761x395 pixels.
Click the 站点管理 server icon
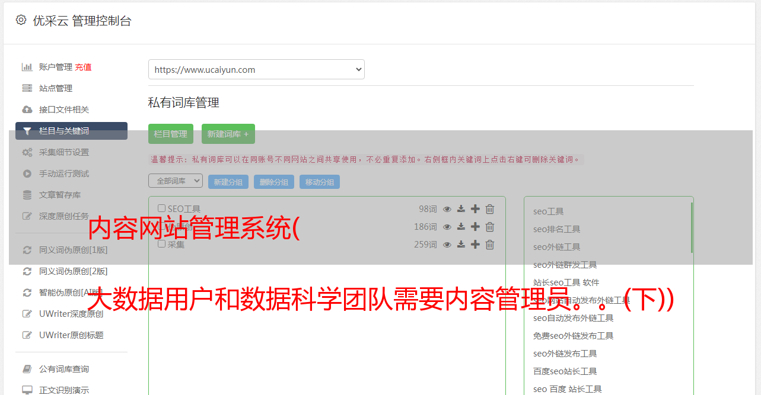click(x=27, y=88)
